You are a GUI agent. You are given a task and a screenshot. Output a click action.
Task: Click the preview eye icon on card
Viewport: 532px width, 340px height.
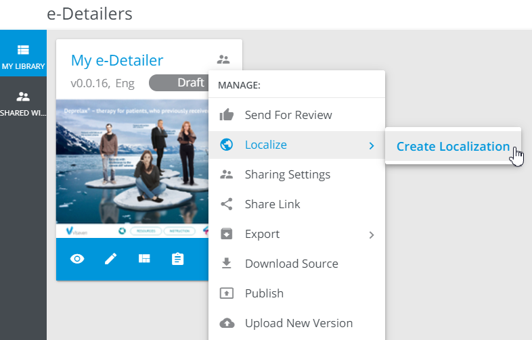pyautogui.click(x=78, y=259)
